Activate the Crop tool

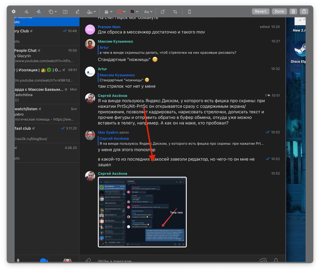pyautogui.click(x=175, y=12)
